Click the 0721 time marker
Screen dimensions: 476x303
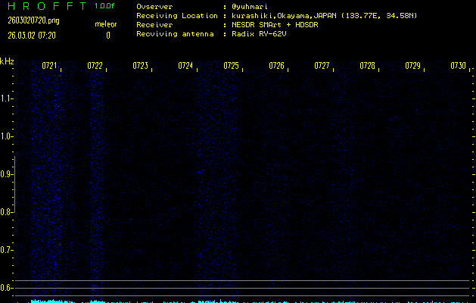click(x=49, y=66)
